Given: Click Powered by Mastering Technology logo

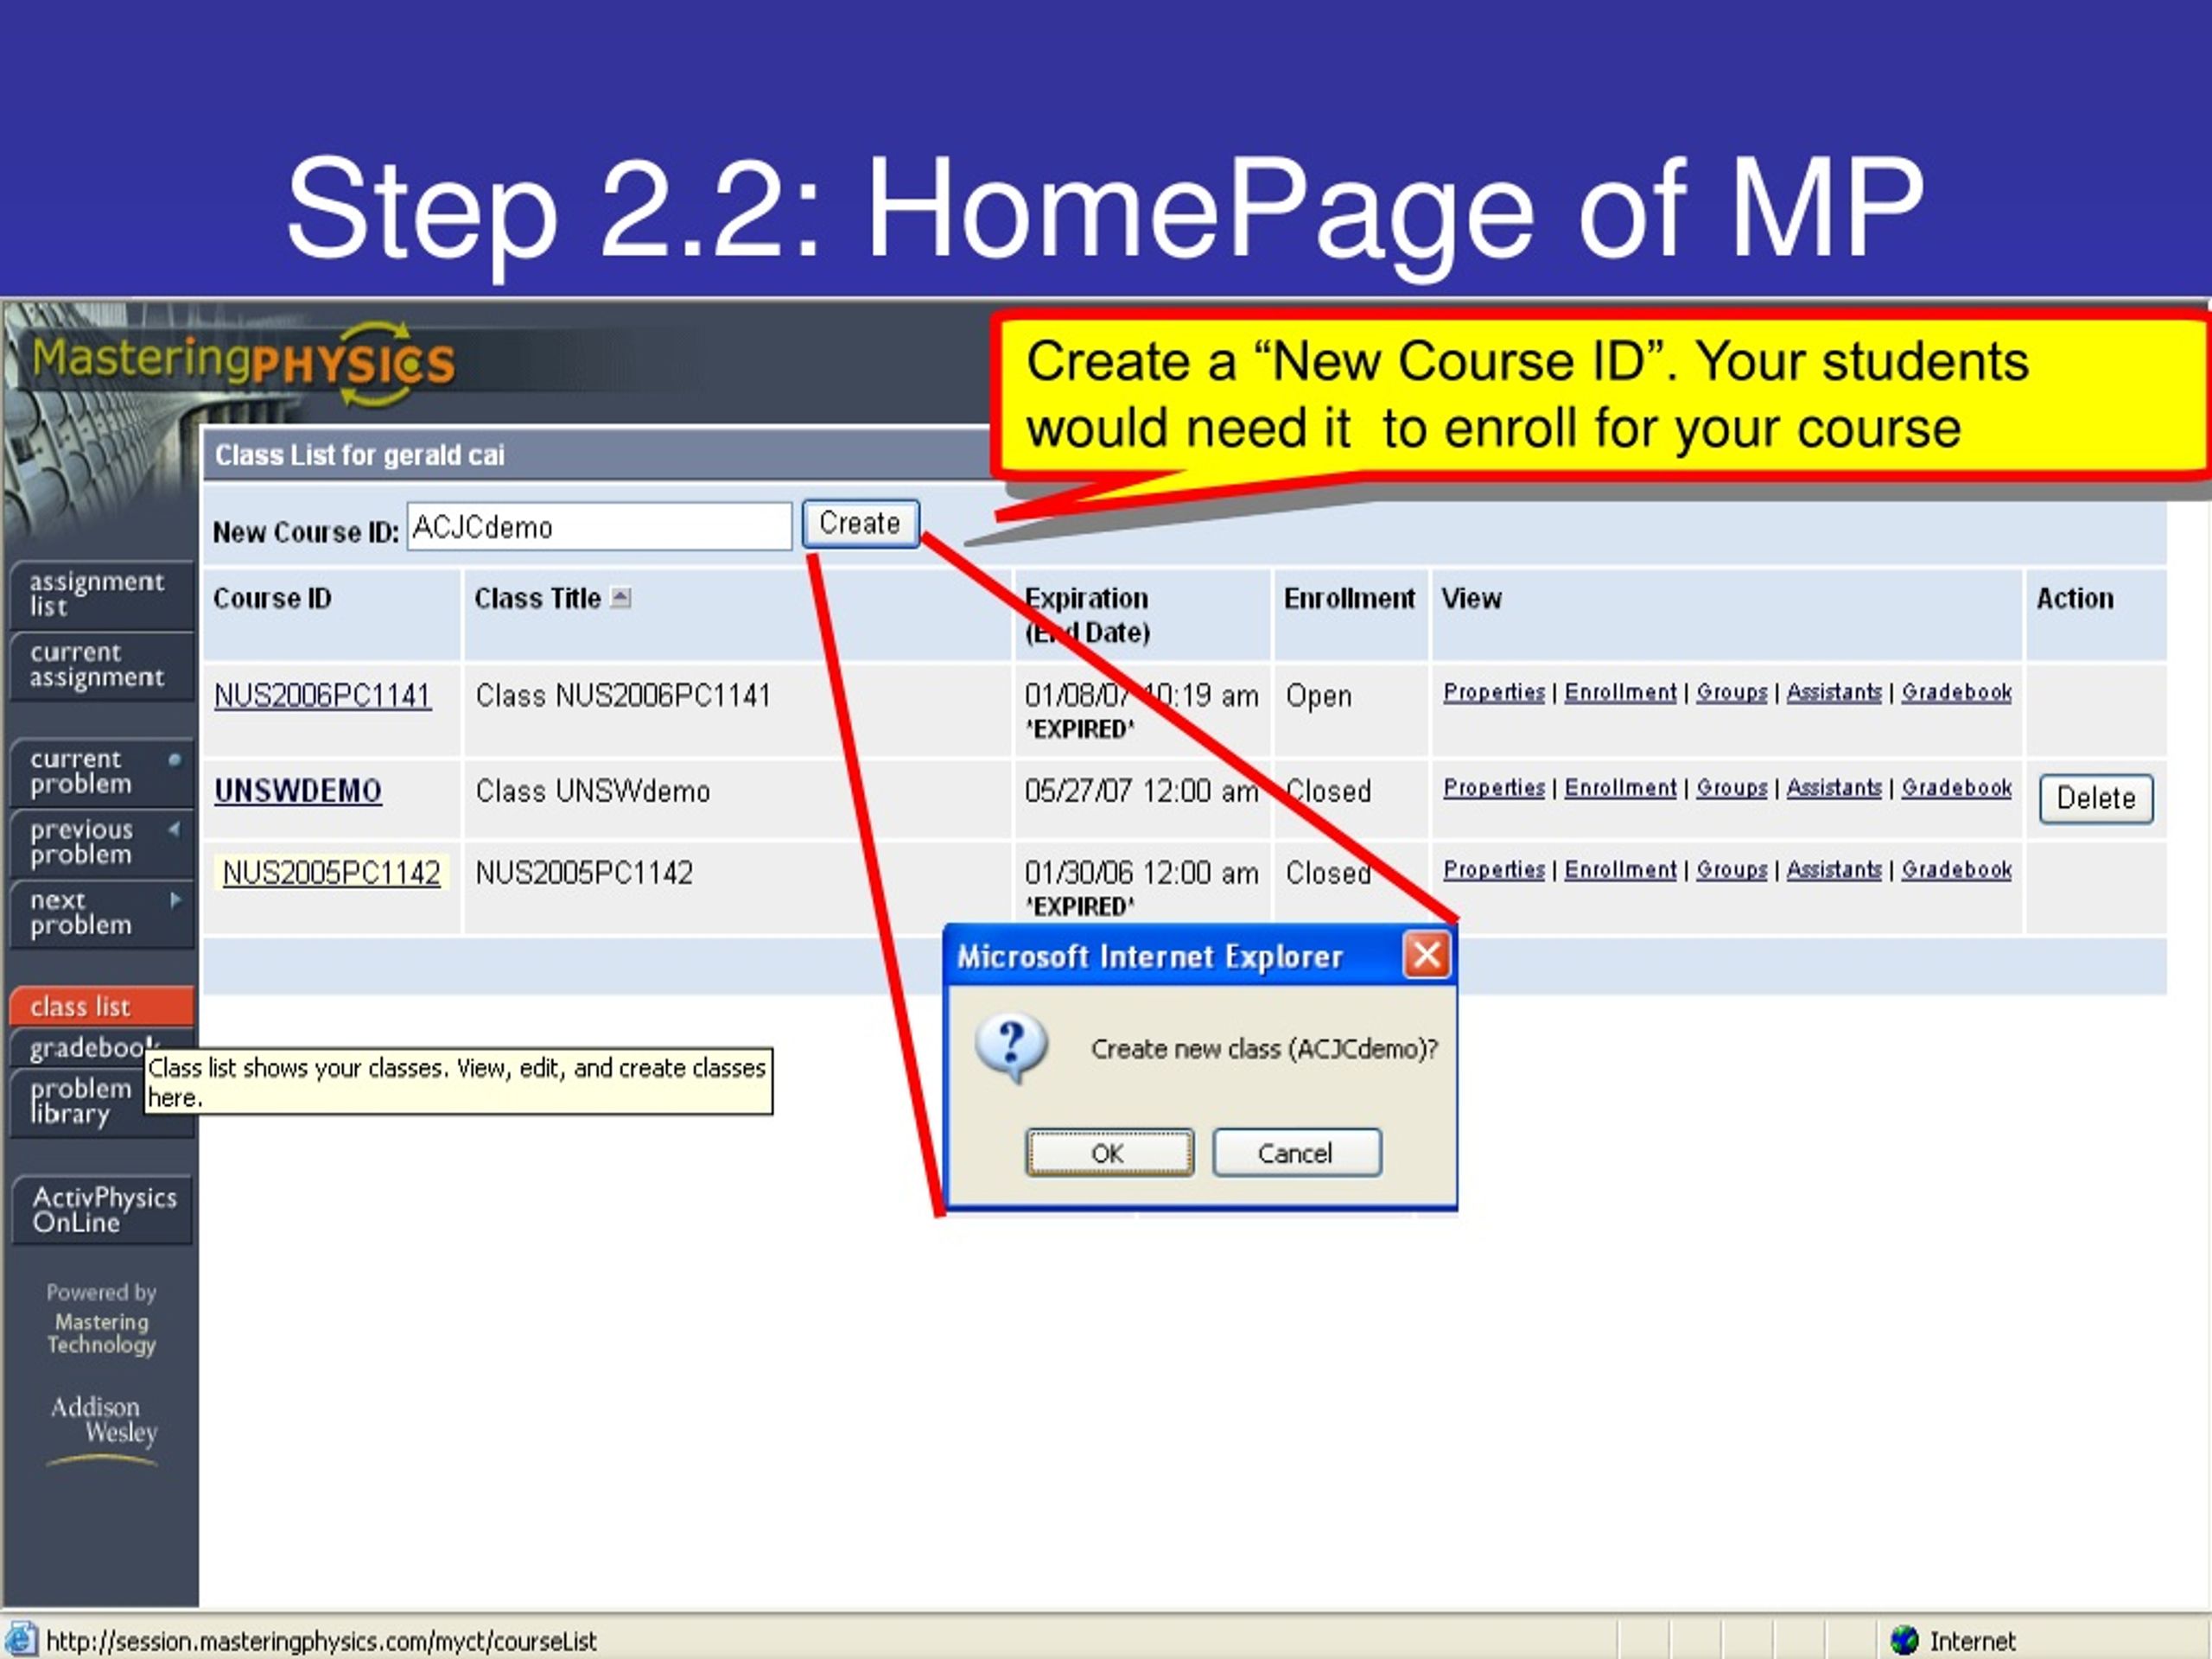Looking at the screenshot, I should click(x=101, y=1319).
